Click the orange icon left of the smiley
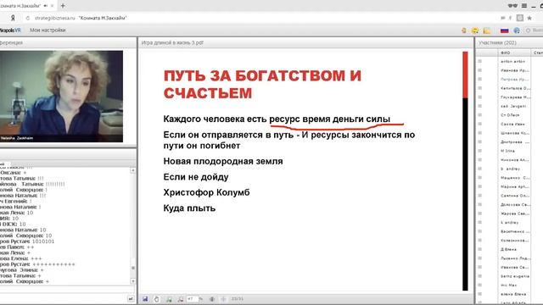 click(464, 30)
